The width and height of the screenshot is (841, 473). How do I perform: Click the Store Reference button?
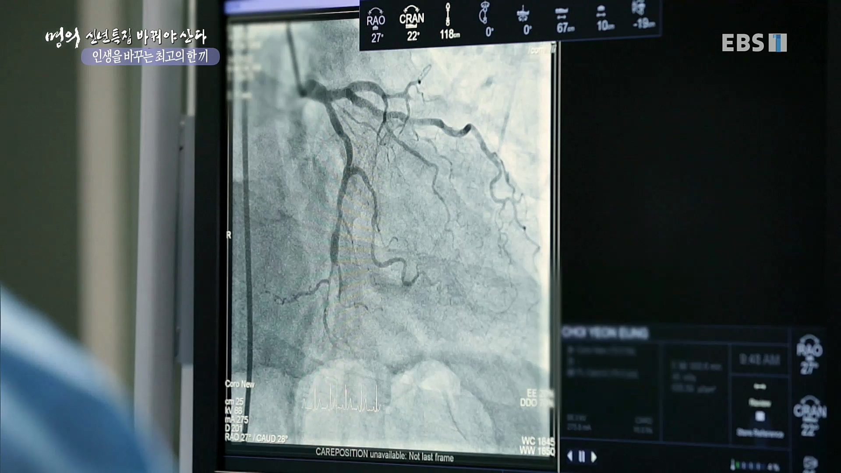point(760,433)
